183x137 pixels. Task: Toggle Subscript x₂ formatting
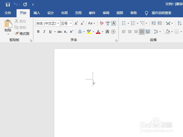[x=66, y=32]
